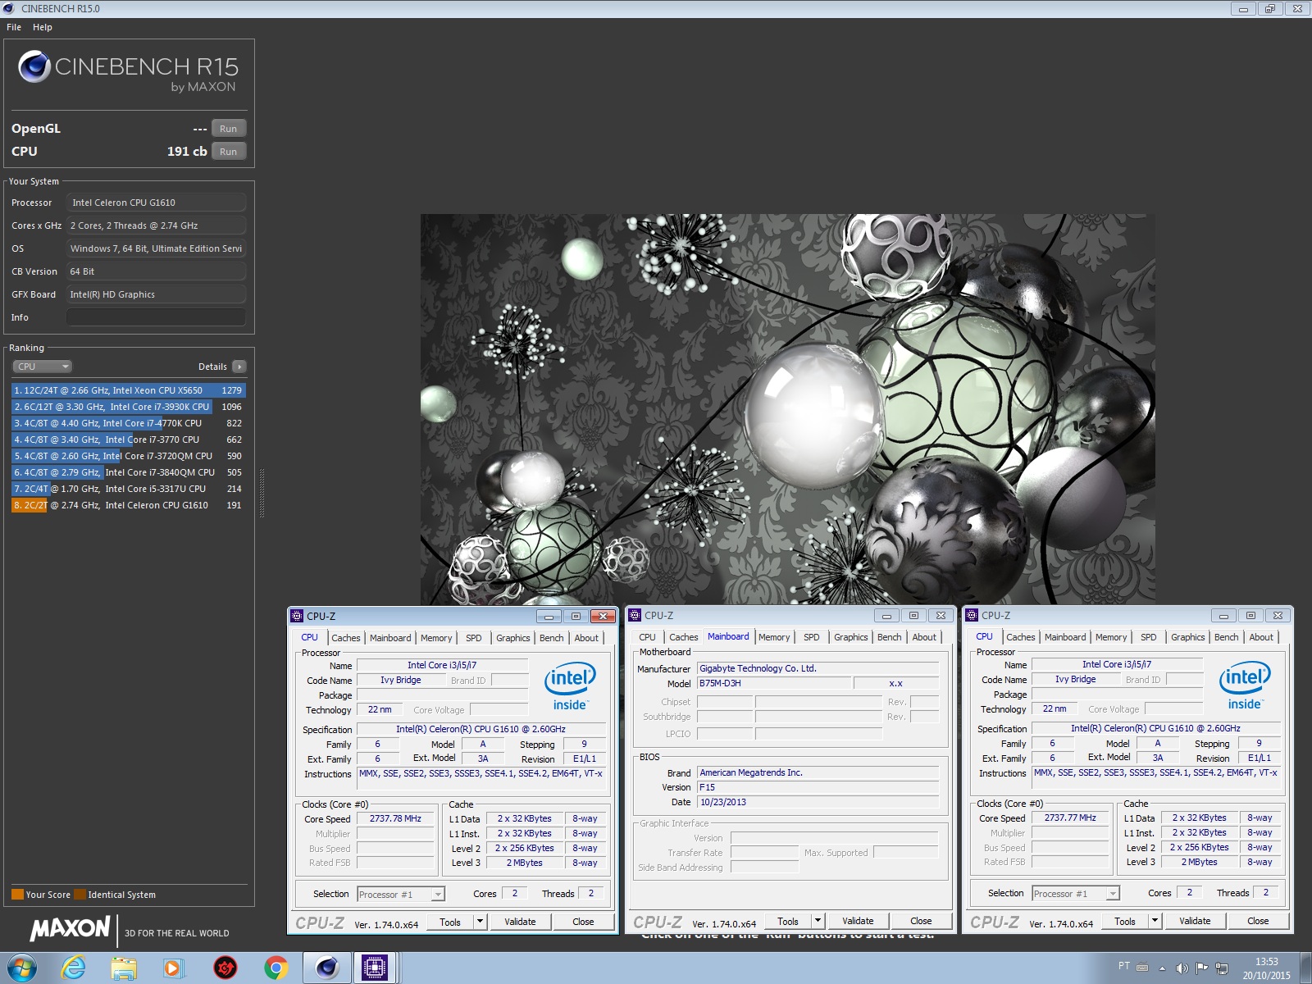
Task: Click the PT language indicator
Action: [1123, 966]
